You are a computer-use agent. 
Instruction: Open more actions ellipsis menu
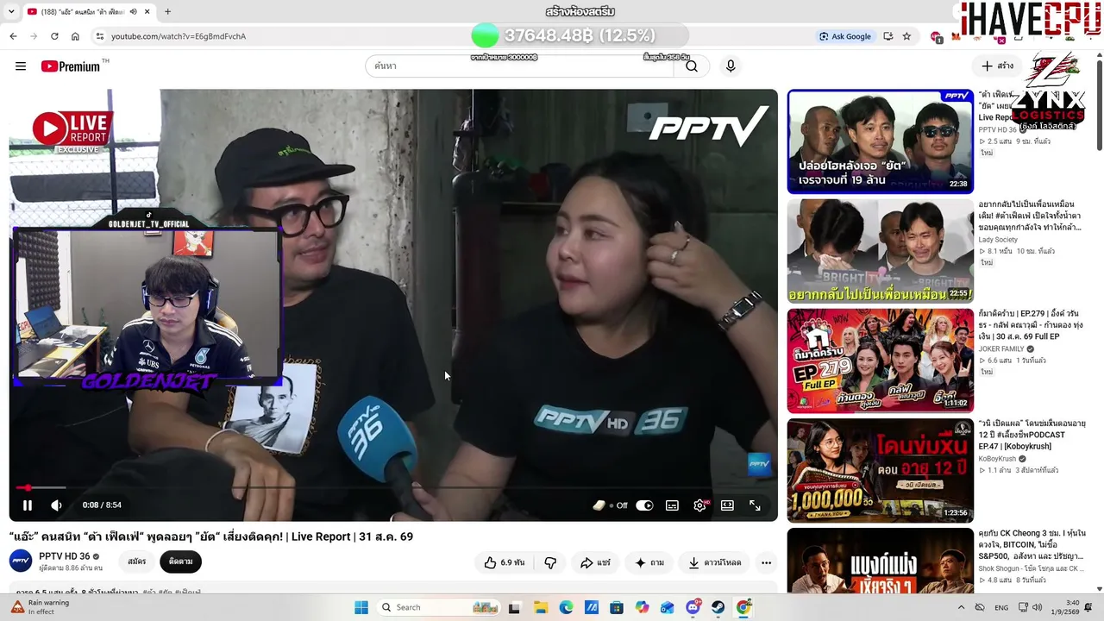click(766, 562)
